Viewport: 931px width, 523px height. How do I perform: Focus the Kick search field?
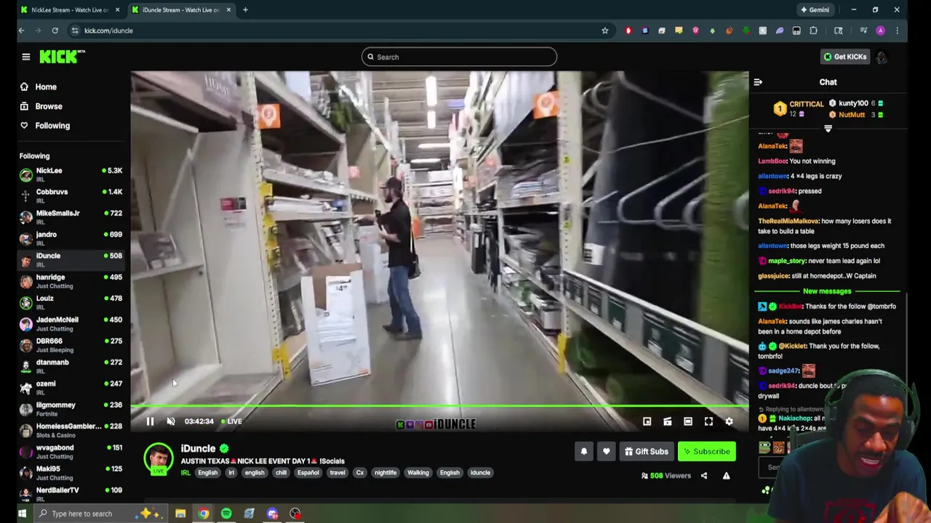[x=459, y=57]
